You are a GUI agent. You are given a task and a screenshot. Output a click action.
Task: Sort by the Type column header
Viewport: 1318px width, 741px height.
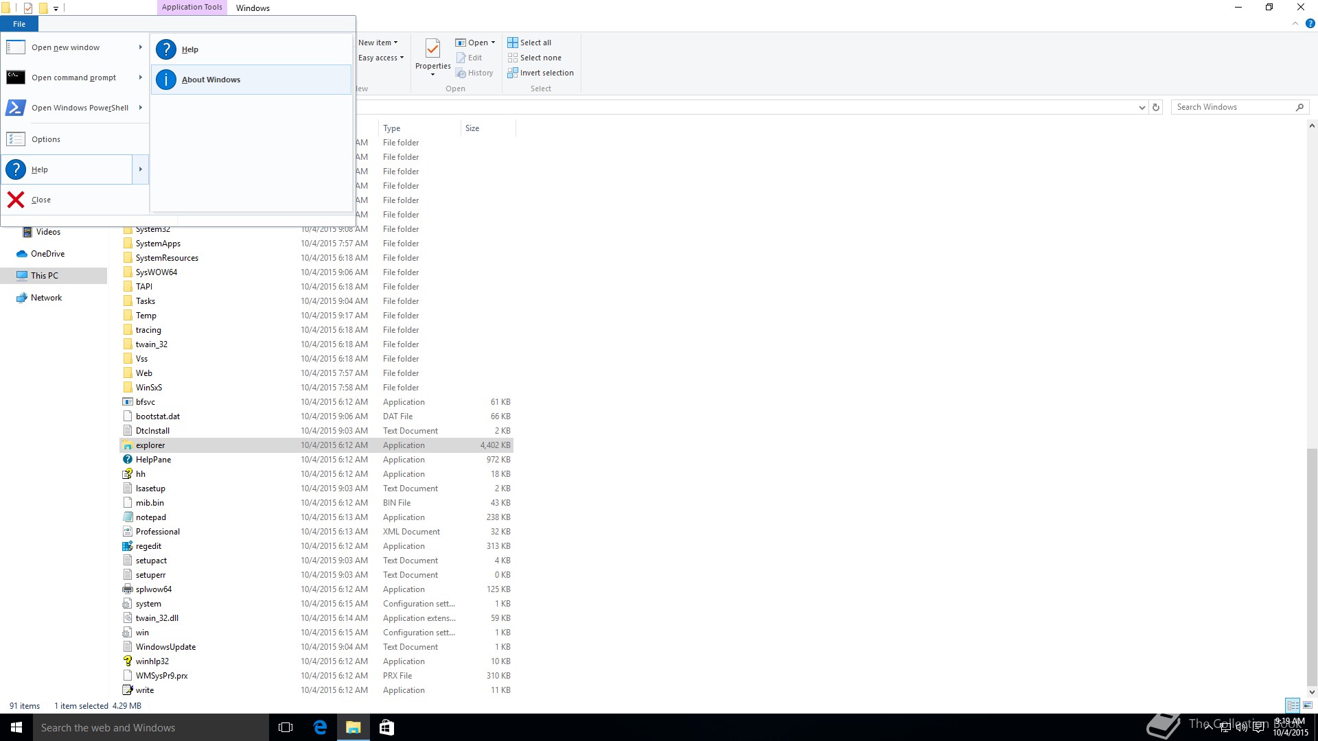tap(419, 128)
